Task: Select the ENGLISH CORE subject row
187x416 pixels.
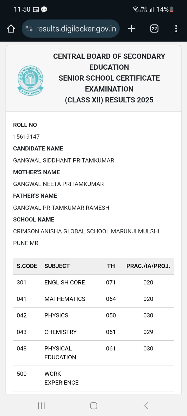Action: pyautogui.click(x=65, y=282)
